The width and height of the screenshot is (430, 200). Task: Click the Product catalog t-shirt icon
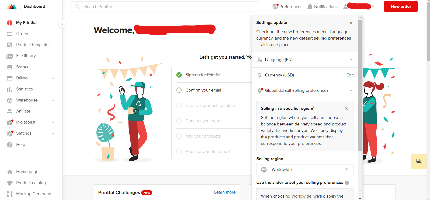10,183
